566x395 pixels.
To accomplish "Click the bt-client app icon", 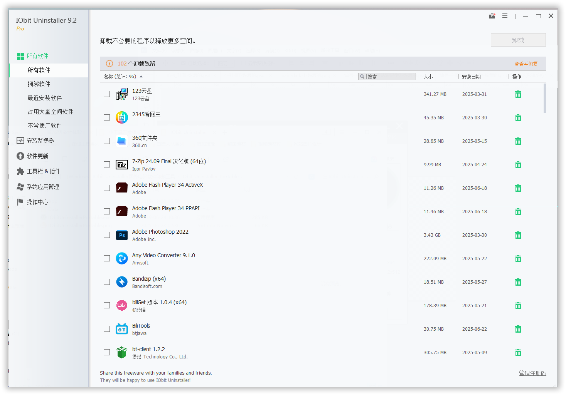I will pos(122,352).
